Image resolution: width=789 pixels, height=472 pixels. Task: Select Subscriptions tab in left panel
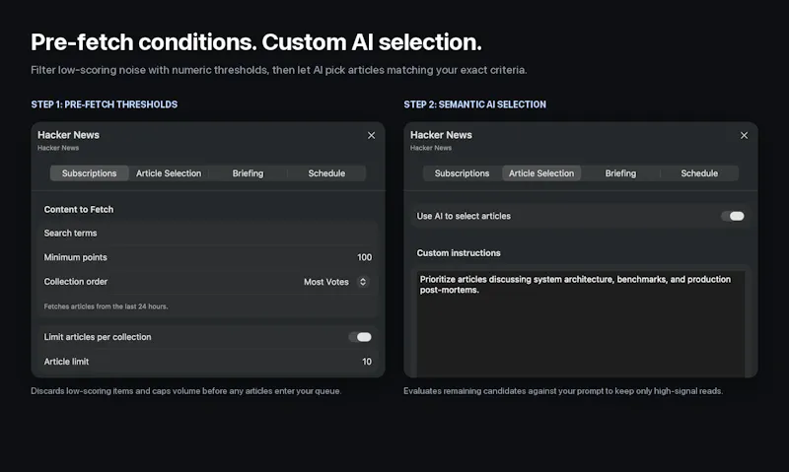pyautogui.click(x=89, y=172)
